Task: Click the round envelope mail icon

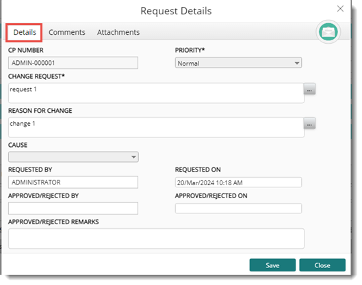Action: [328, 32]
